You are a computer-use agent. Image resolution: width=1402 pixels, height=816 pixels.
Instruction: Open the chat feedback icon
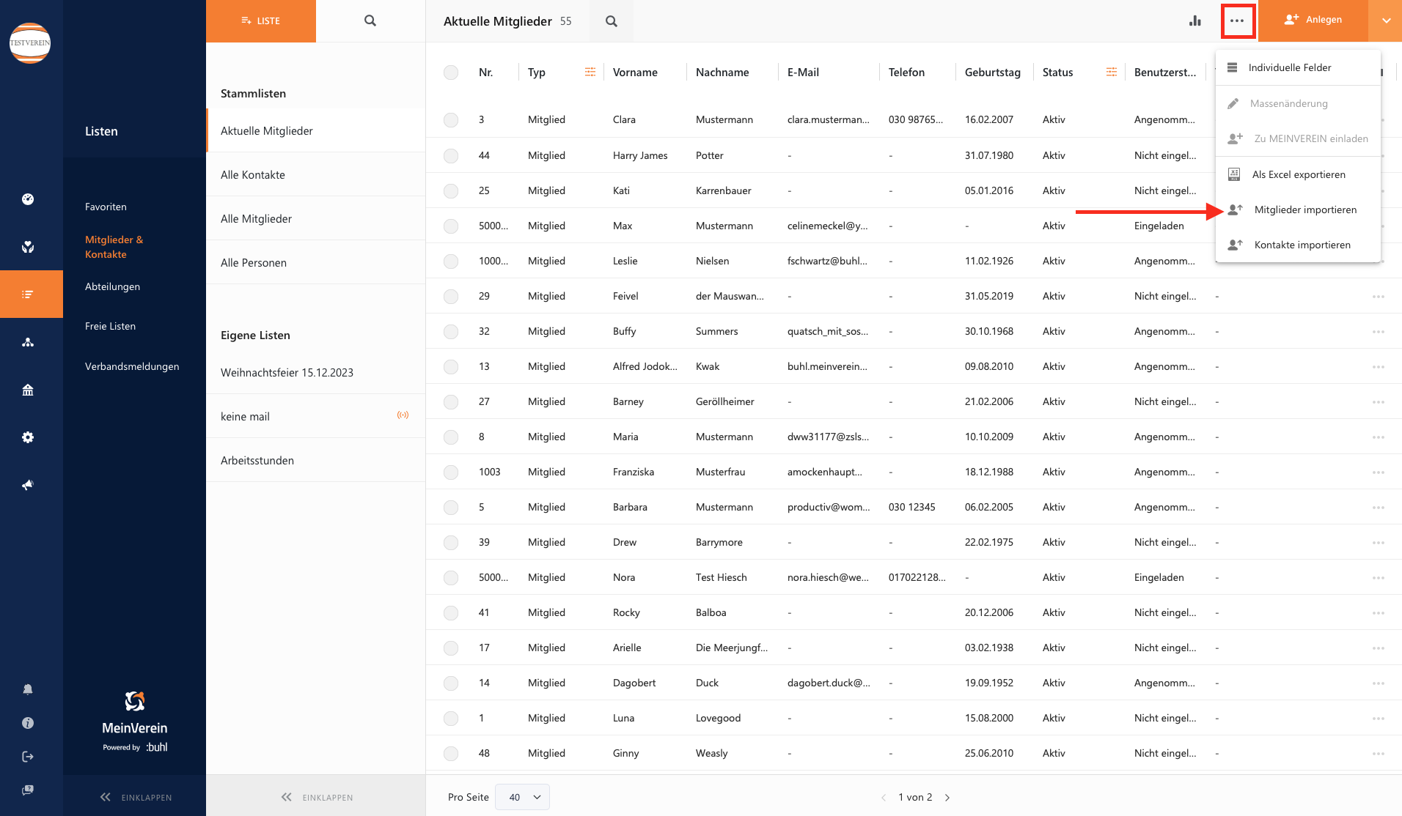tap(28, 790)
